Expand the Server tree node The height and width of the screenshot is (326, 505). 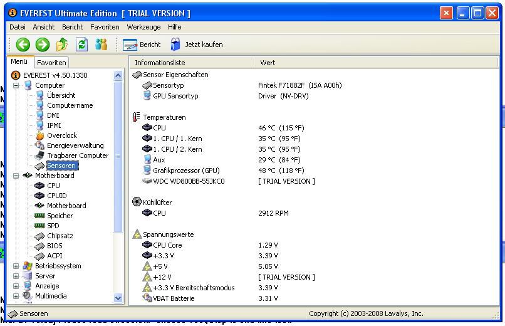click(x=16, y=276)
